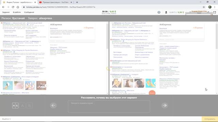Screen dimensions: 218x122
Task: Open a new browser tab
Action: tap(77, 2)
